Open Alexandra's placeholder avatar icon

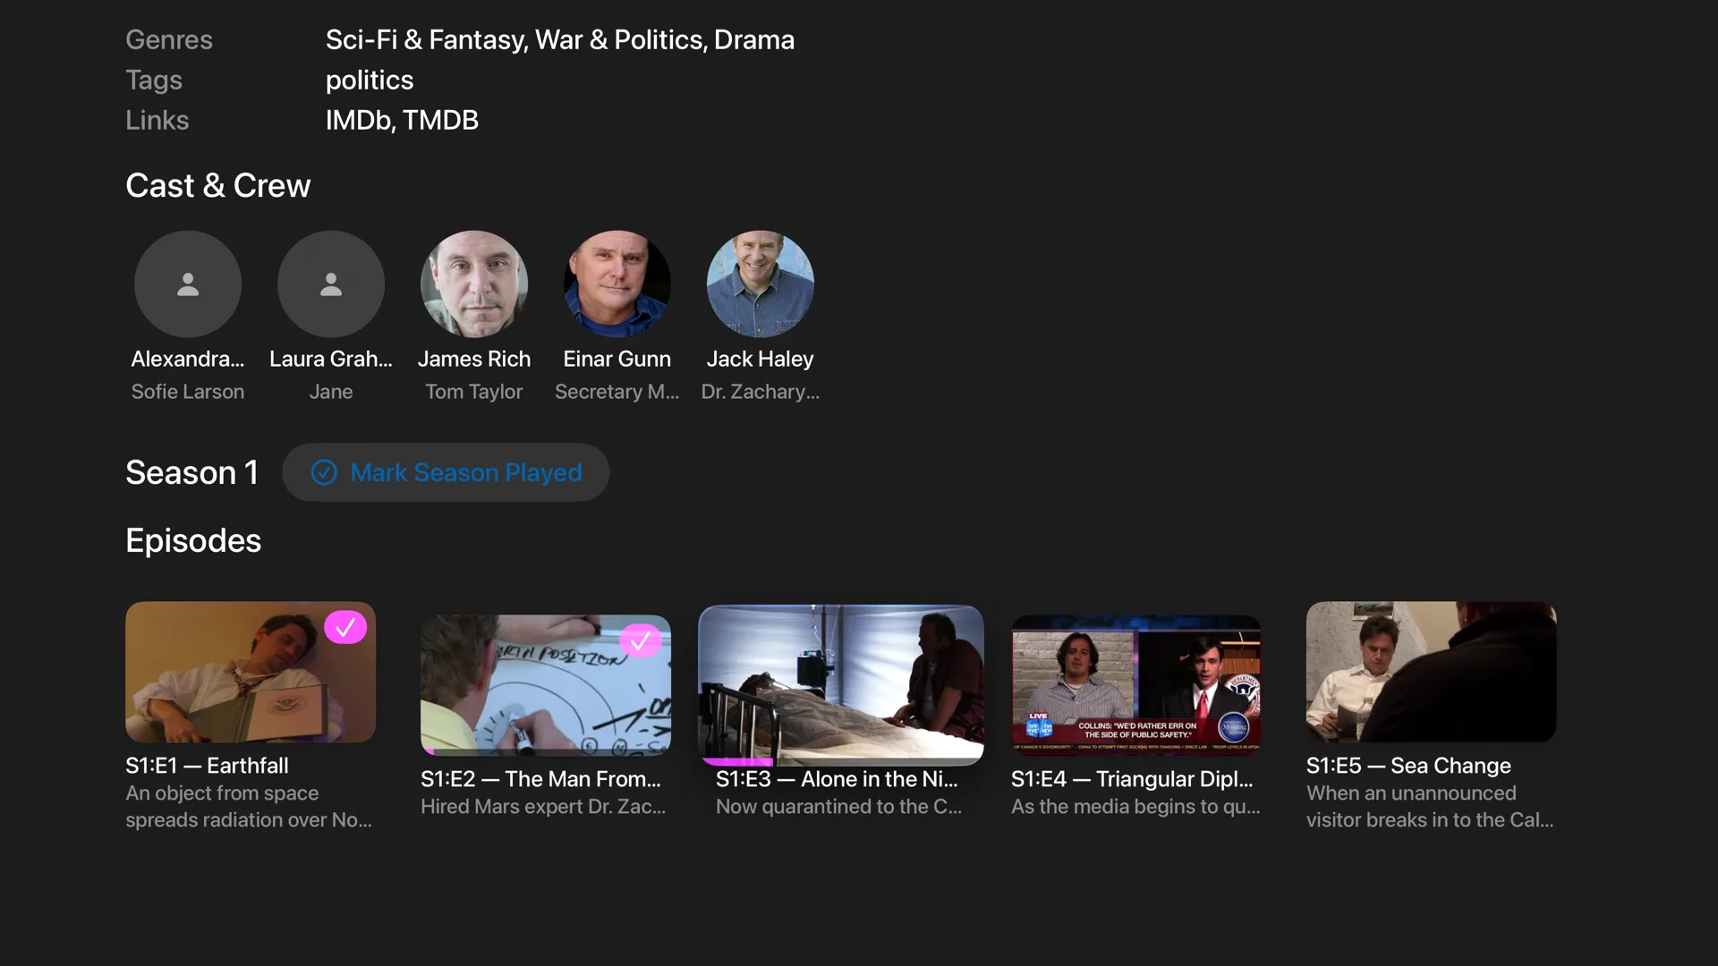188,284
